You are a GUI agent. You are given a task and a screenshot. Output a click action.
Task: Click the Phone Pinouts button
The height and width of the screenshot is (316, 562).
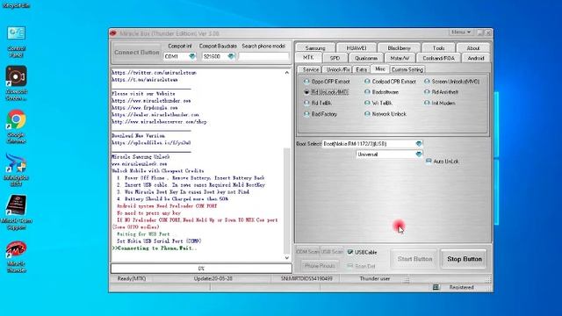pos(320,266)
